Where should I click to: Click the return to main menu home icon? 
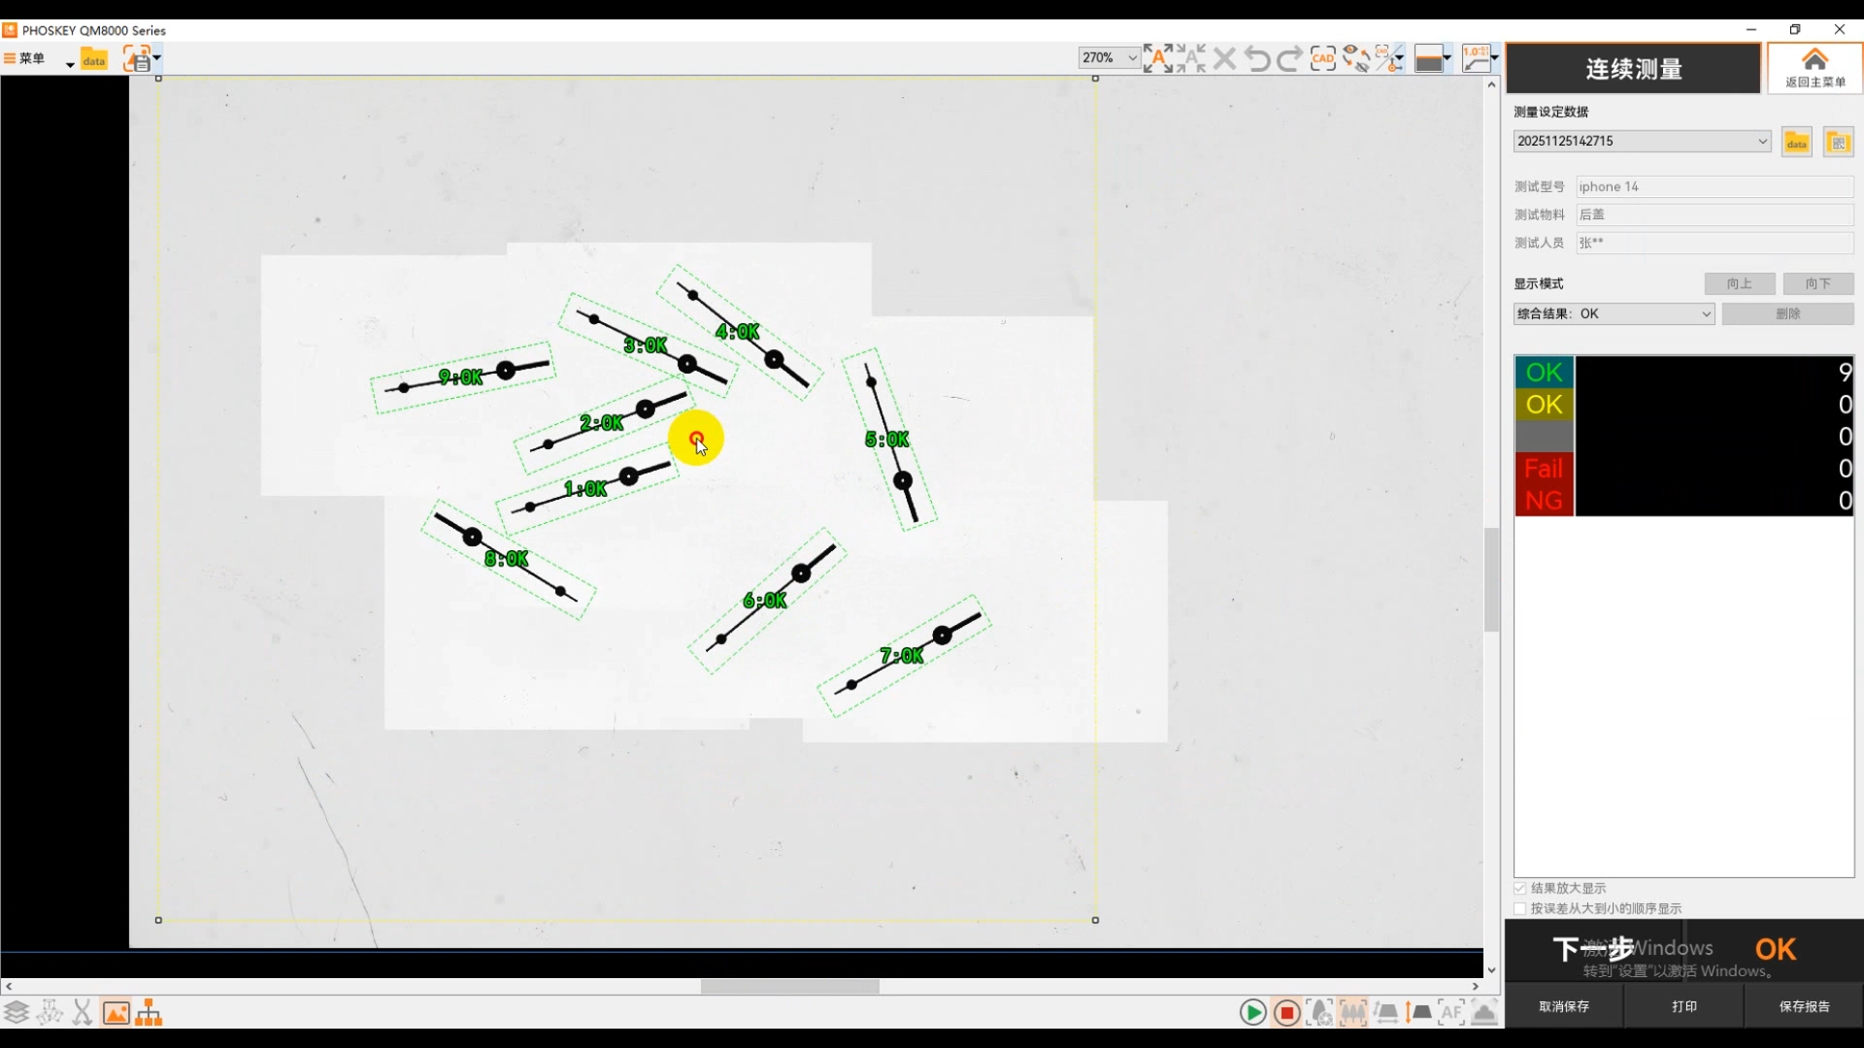pyautogui.click(x=1814, y=68)
